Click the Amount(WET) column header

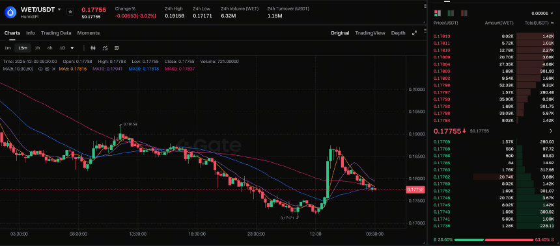click(x=499, y=23)
